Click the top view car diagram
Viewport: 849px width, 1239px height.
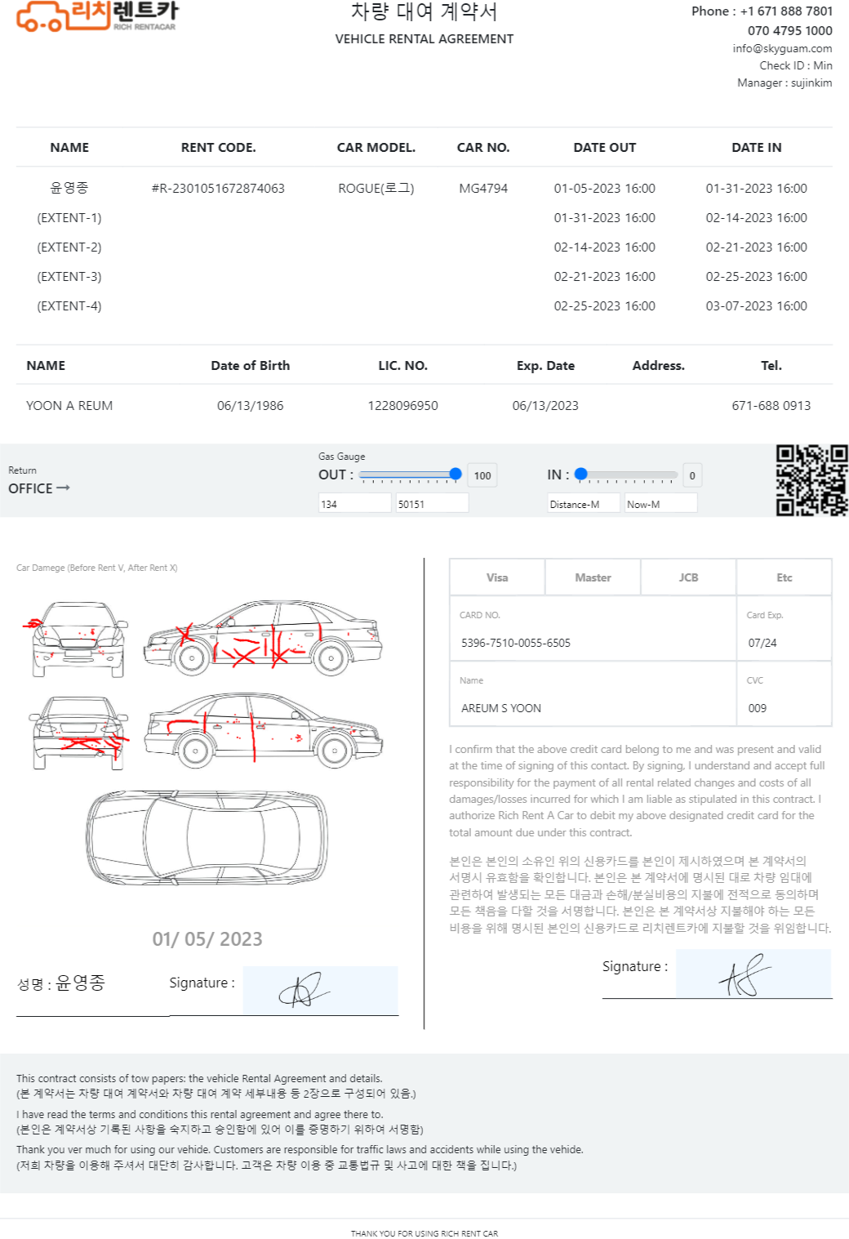pyautogui.click(x=207, y=837)
